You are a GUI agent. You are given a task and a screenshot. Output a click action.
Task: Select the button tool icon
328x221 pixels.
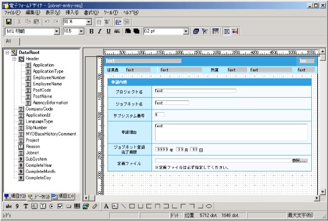(68, 206)
